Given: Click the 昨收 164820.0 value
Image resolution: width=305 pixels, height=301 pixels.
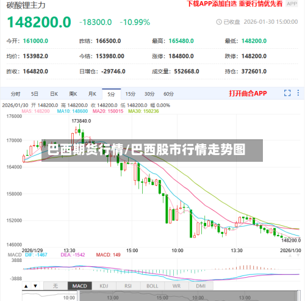Looking at the screenshot, I should [x=35, y=71].
